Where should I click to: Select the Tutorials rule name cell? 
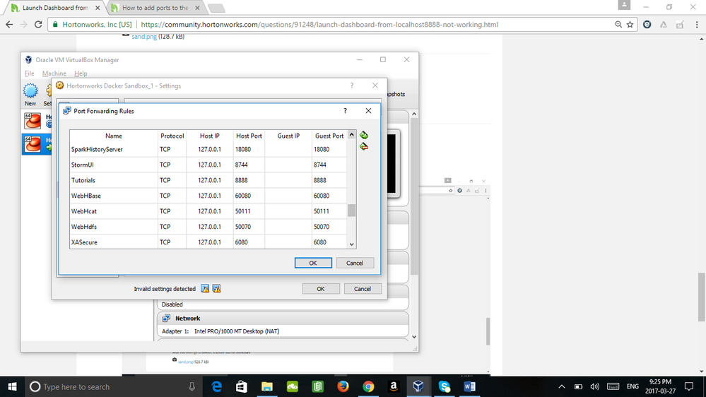tap(114, 180)
